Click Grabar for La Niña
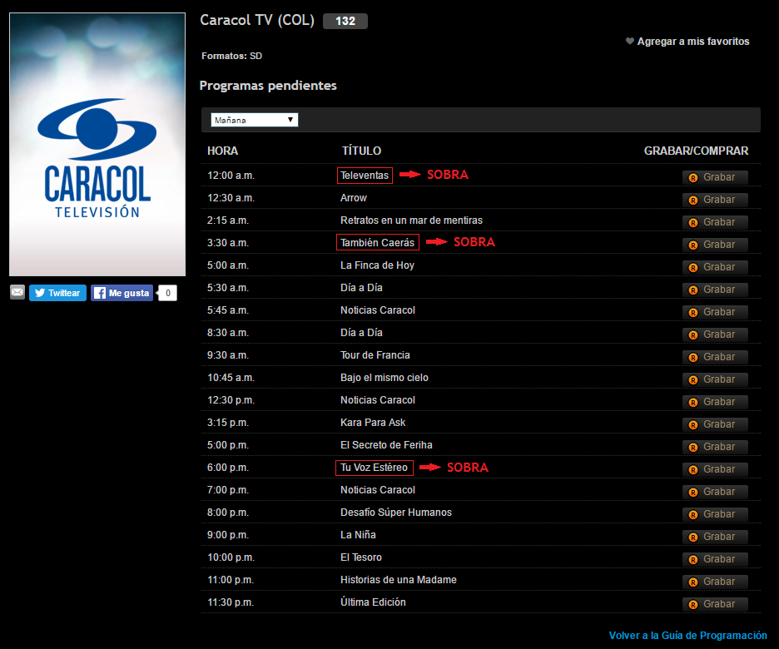Image resolution: width=779 pixels, height=649 pixels. coord(715,537)
